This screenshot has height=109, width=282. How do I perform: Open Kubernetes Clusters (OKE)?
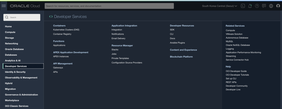pos(66,30)
